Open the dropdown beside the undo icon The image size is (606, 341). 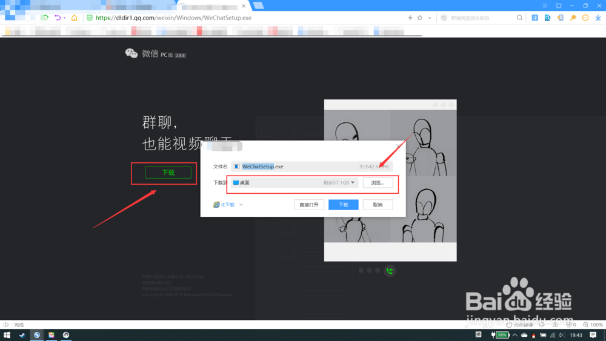65,18
